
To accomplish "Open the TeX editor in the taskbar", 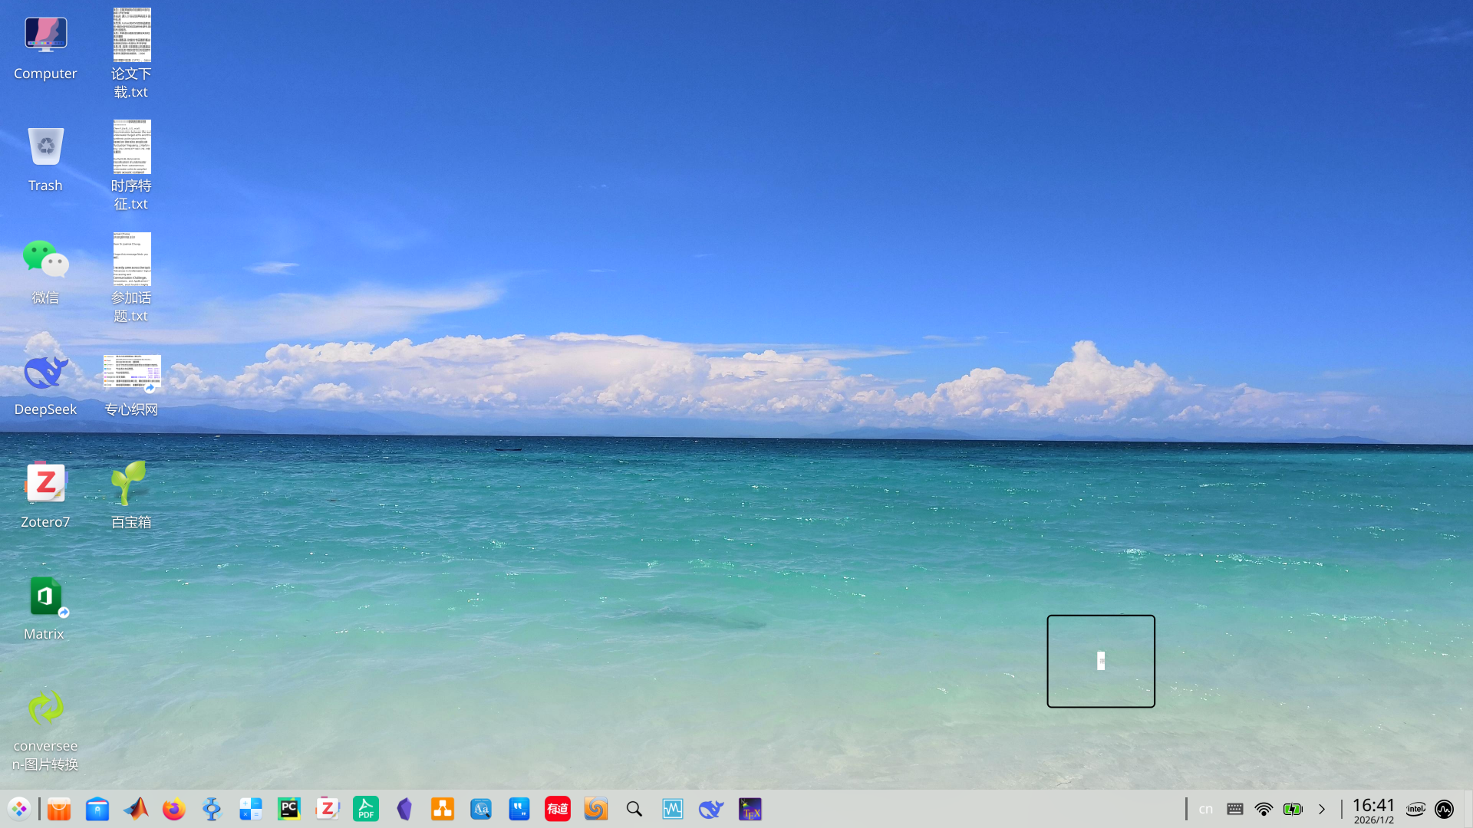I will (x=750, y=809).
